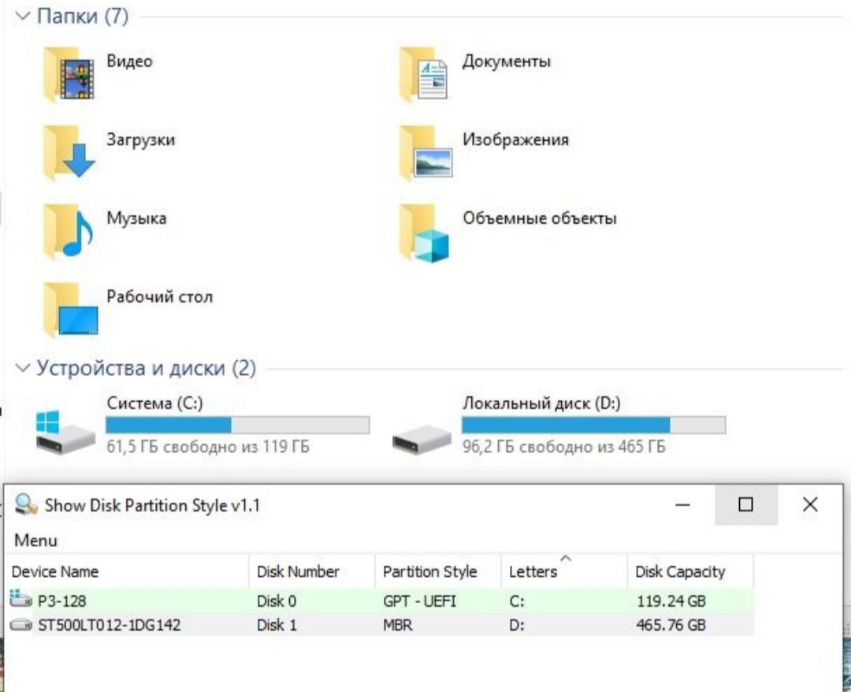The width and height of the screenshot is (851, 692).
Task: Select the Загрузки folder label
Action: pyautogui.click(x=140, y=140)
